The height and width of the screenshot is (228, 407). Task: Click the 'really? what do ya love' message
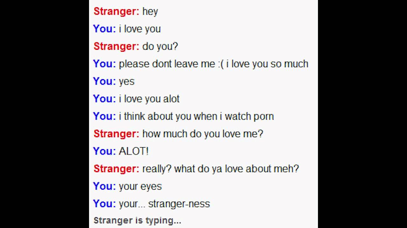(x=221, y=169)
